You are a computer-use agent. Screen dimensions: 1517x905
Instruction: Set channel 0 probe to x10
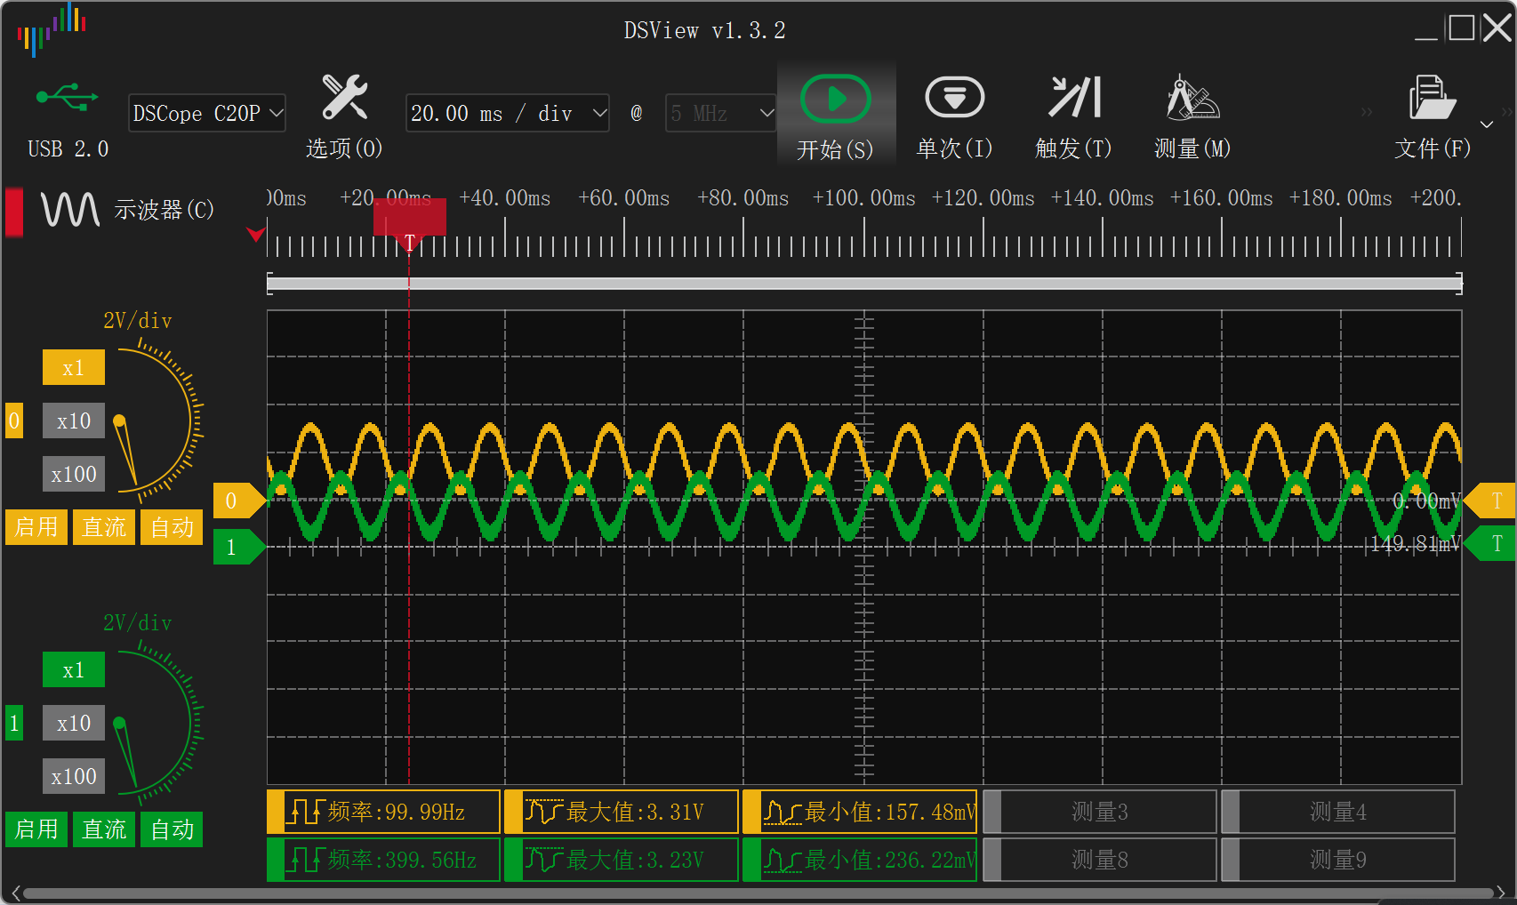click(x=74, y=420)
